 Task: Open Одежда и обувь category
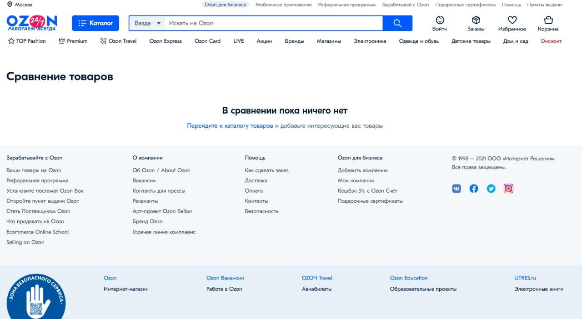[x=419, y=41]
